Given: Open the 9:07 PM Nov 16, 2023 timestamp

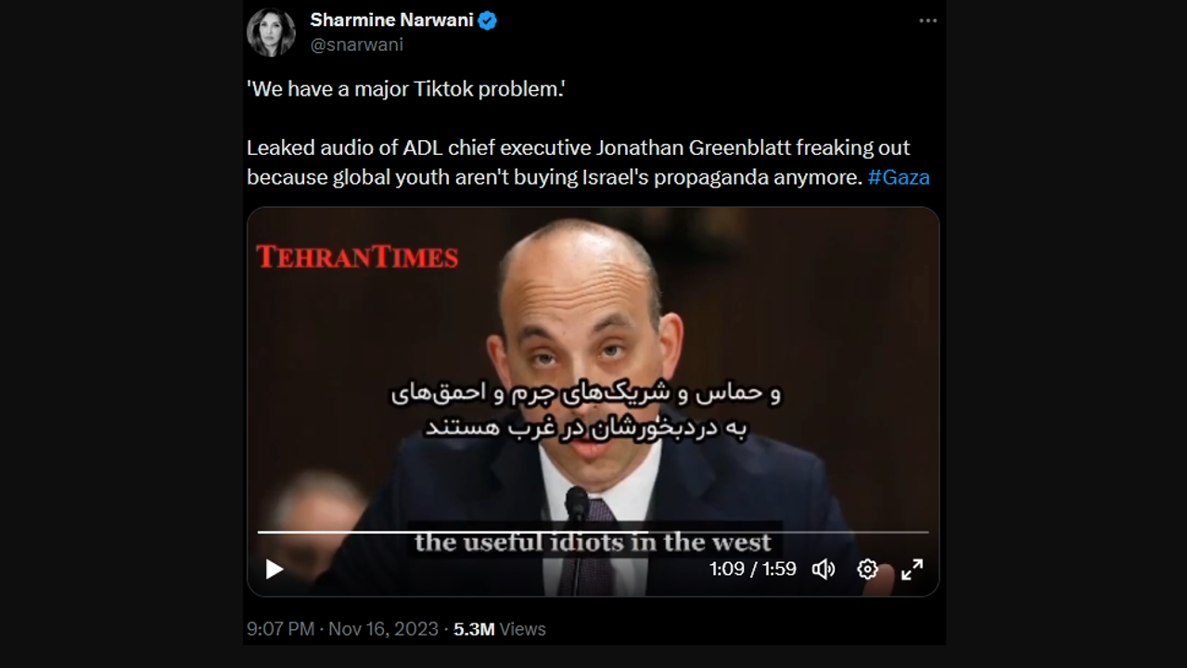Looking at the screenshot, I should 342,629.
